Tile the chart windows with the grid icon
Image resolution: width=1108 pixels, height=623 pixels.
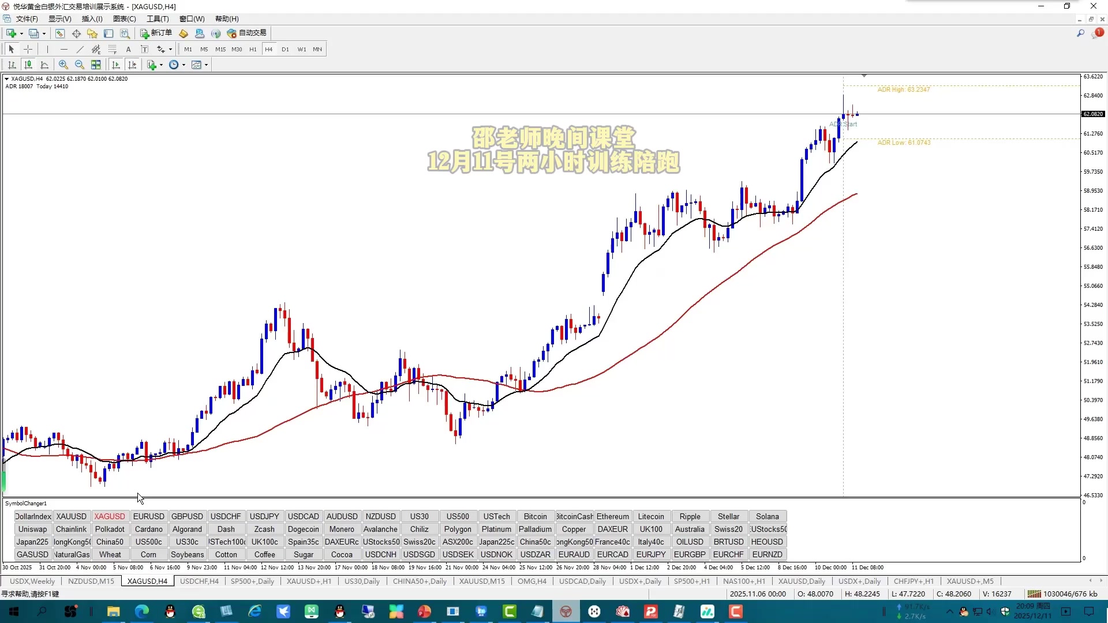96,65
